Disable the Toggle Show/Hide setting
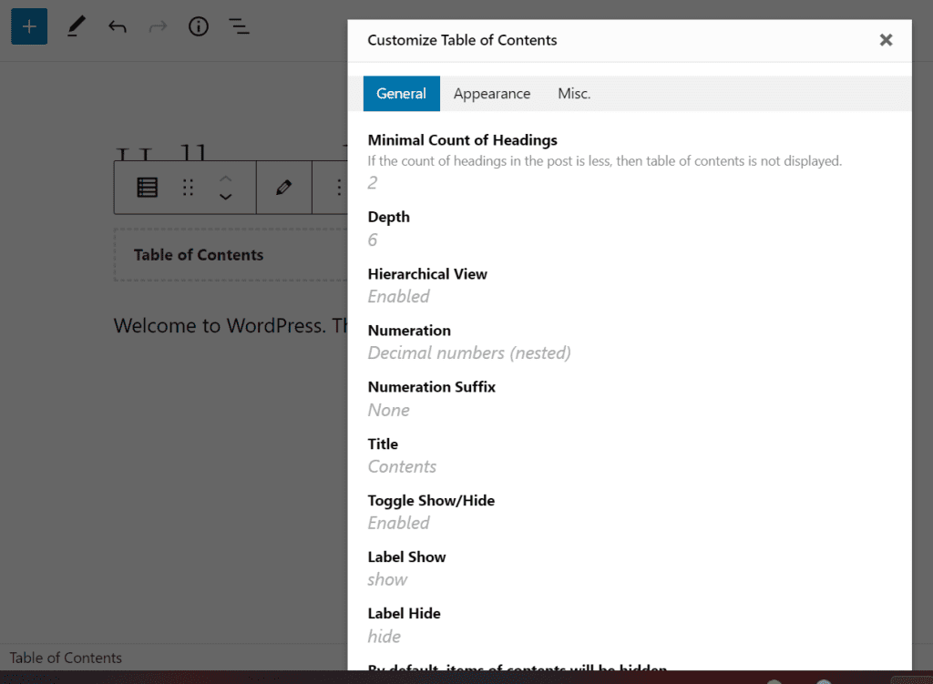 click(x=398, y=523)
